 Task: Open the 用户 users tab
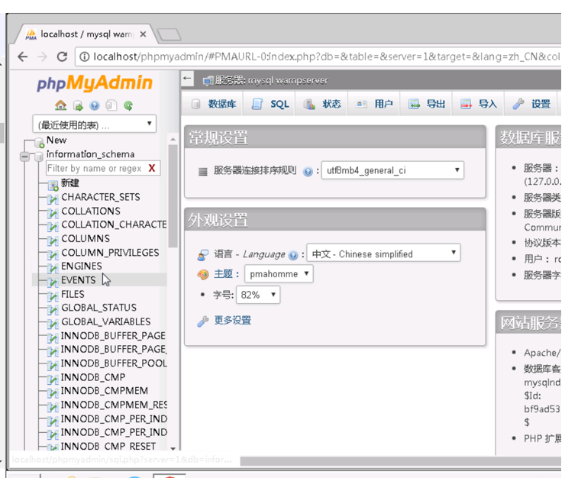374,105
